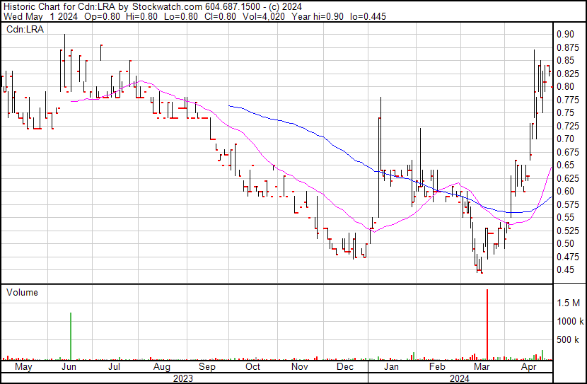
Task: Click the Jun month label
Action: tap(69, 367)
